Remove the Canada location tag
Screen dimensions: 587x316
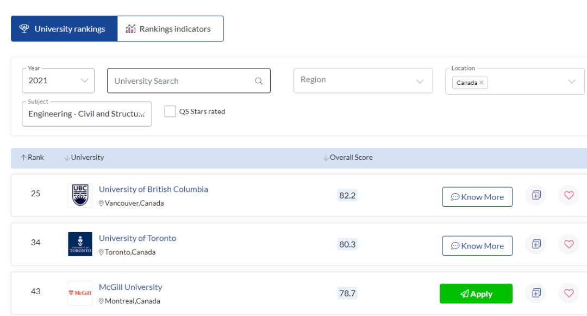[482, 83]
